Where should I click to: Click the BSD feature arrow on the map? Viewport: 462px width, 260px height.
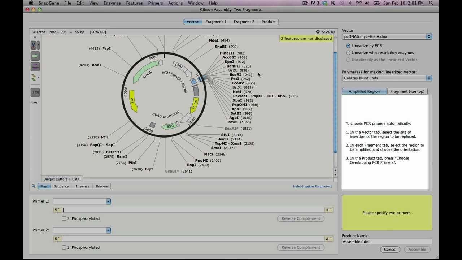[169, 126]
